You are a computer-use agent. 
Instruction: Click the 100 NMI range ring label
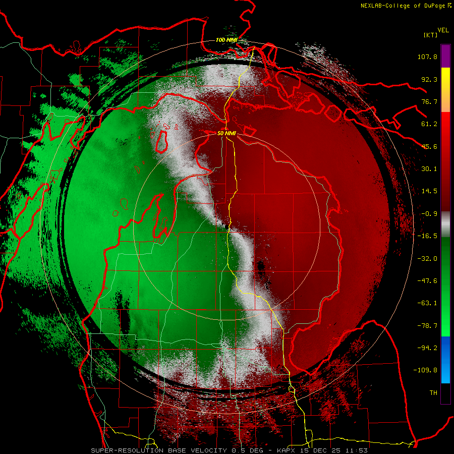(226, 40)
